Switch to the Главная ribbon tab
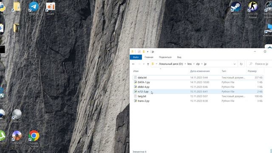The width and height of the screenshot is (272, 153). [x=149, y=57]
